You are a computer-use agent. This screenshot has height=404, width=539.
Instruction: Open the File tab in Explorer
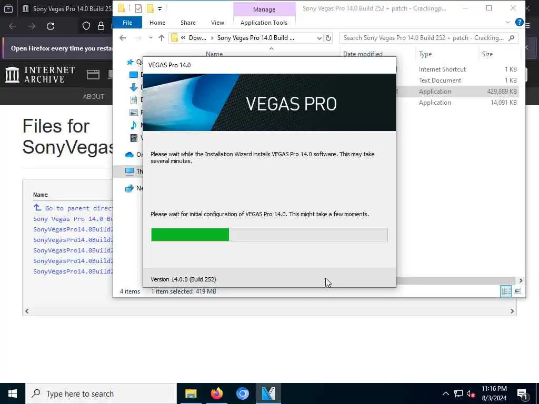pos(127,22)
